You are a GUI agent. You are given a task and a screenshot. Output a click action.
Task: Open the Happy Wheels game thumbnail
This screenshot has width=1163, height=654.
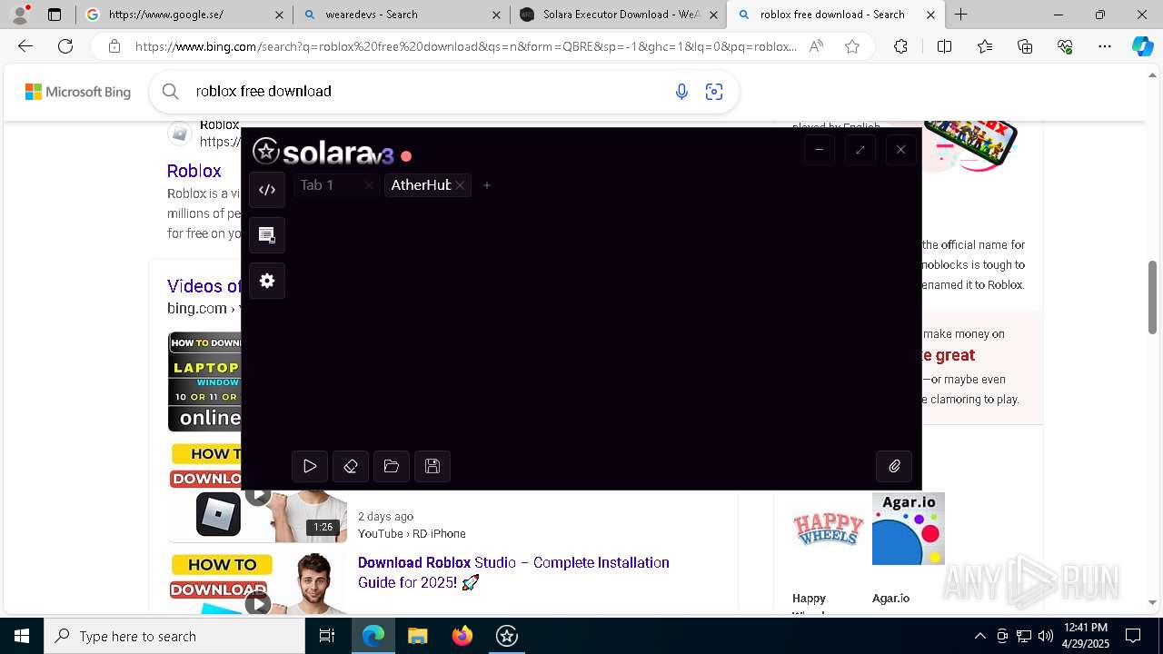(827, 529)
